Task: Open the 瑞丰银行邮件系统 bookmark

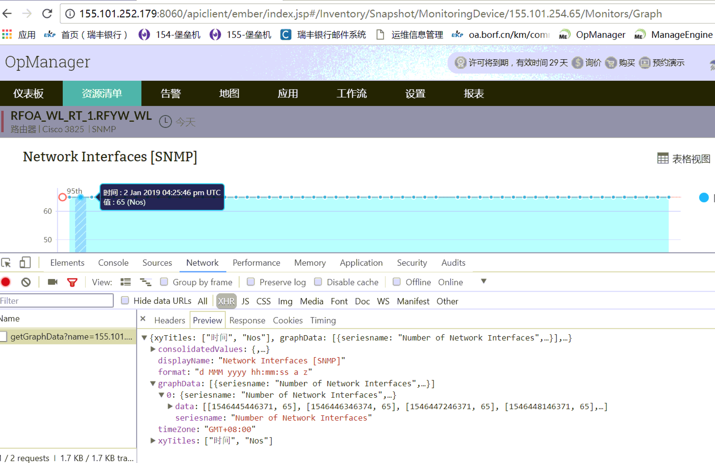Action: coord(323,35)
